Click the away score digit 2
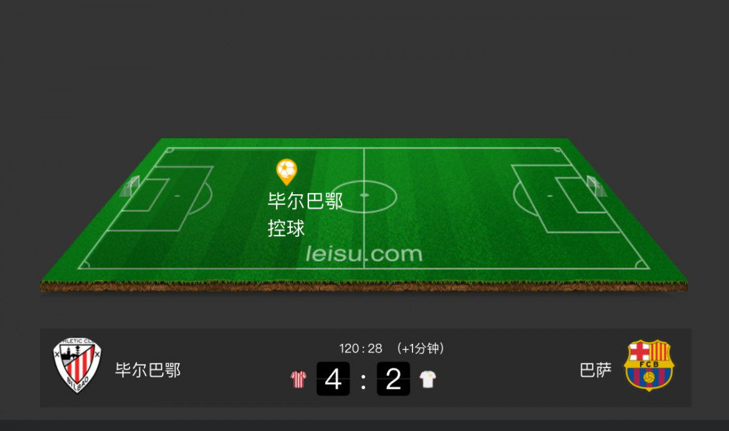This screenshot has width=729, height=431. 394,379
